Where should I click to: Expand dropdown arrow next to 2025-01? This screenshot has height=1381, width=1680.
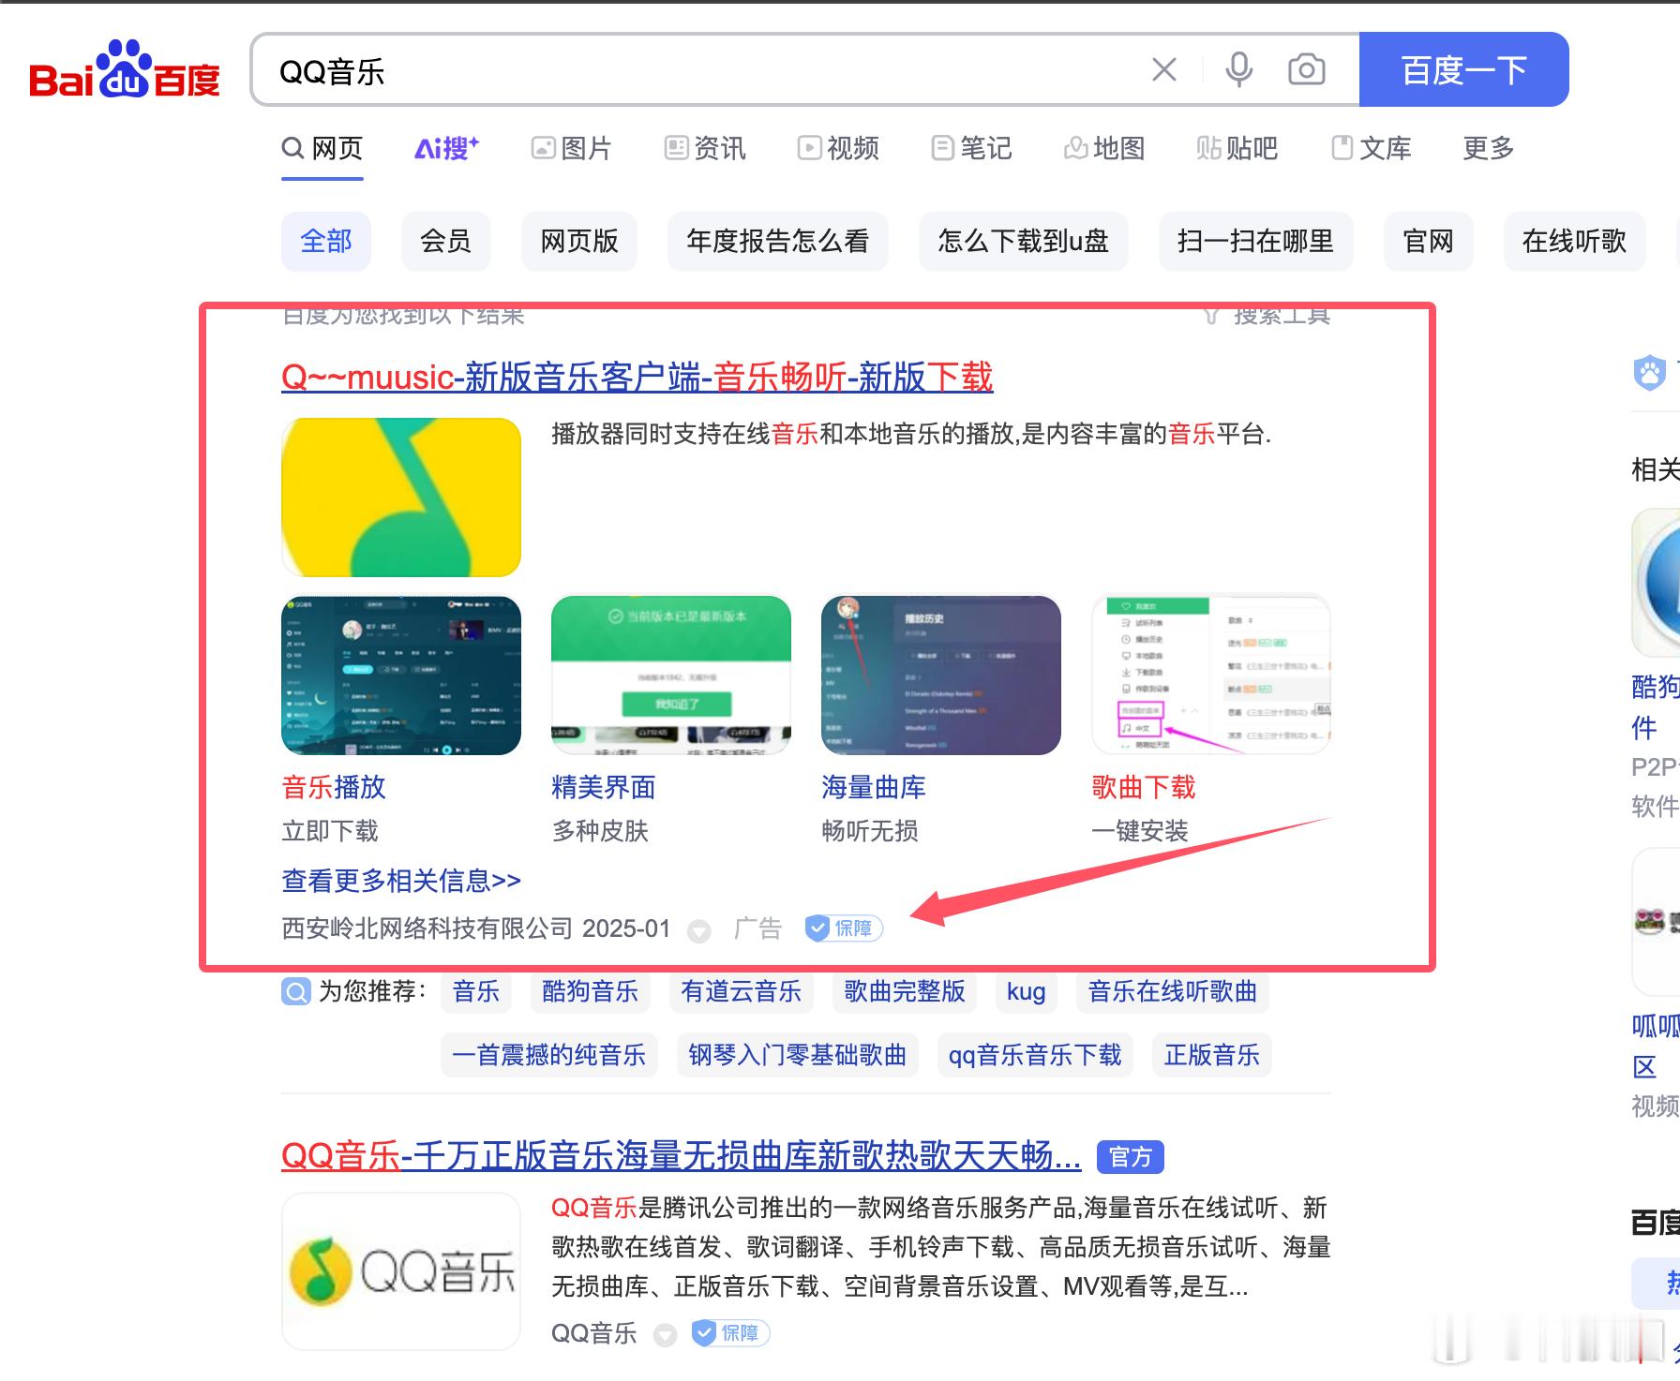pos(698,930)
